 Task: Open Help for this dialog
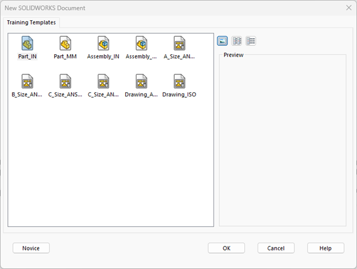coord(325,248)
